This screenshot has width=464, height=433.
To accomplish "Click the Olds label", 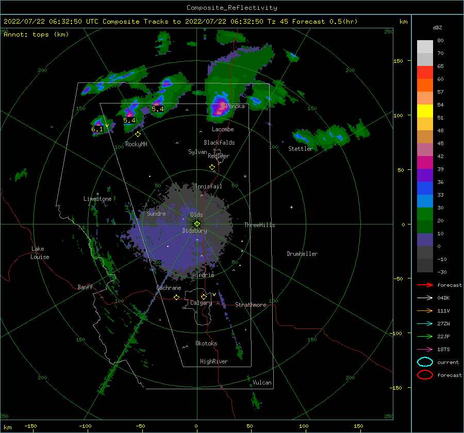I will (x=196, y=215).
